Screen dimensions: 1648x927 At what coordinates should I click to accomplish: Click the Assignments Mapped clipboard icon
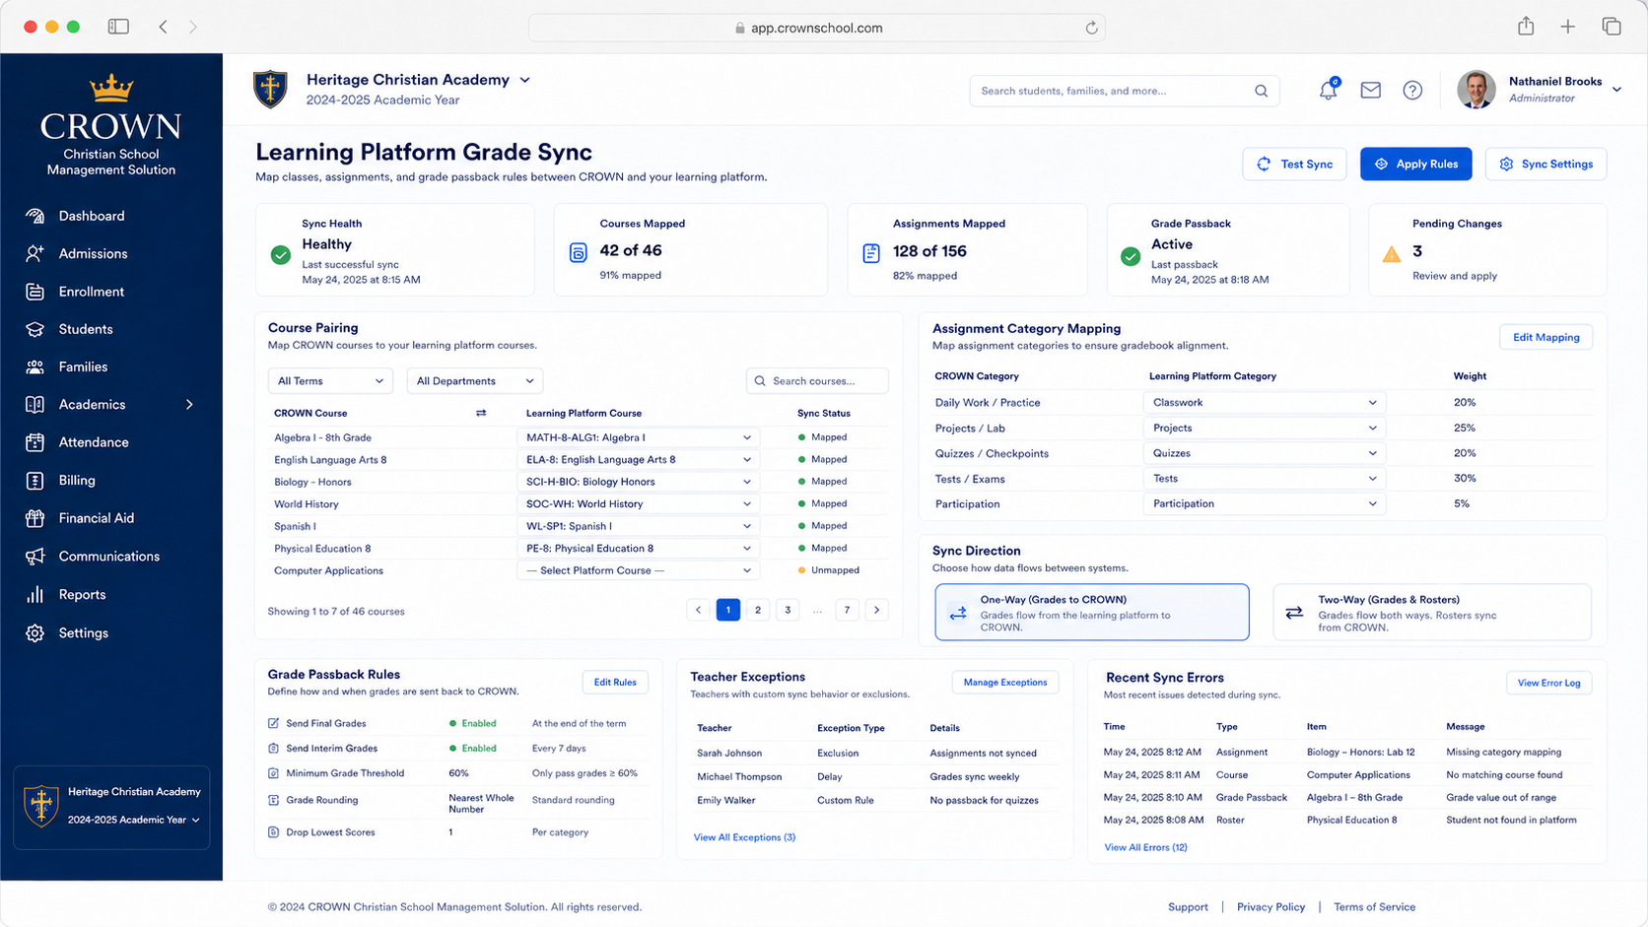coord(871,253)
